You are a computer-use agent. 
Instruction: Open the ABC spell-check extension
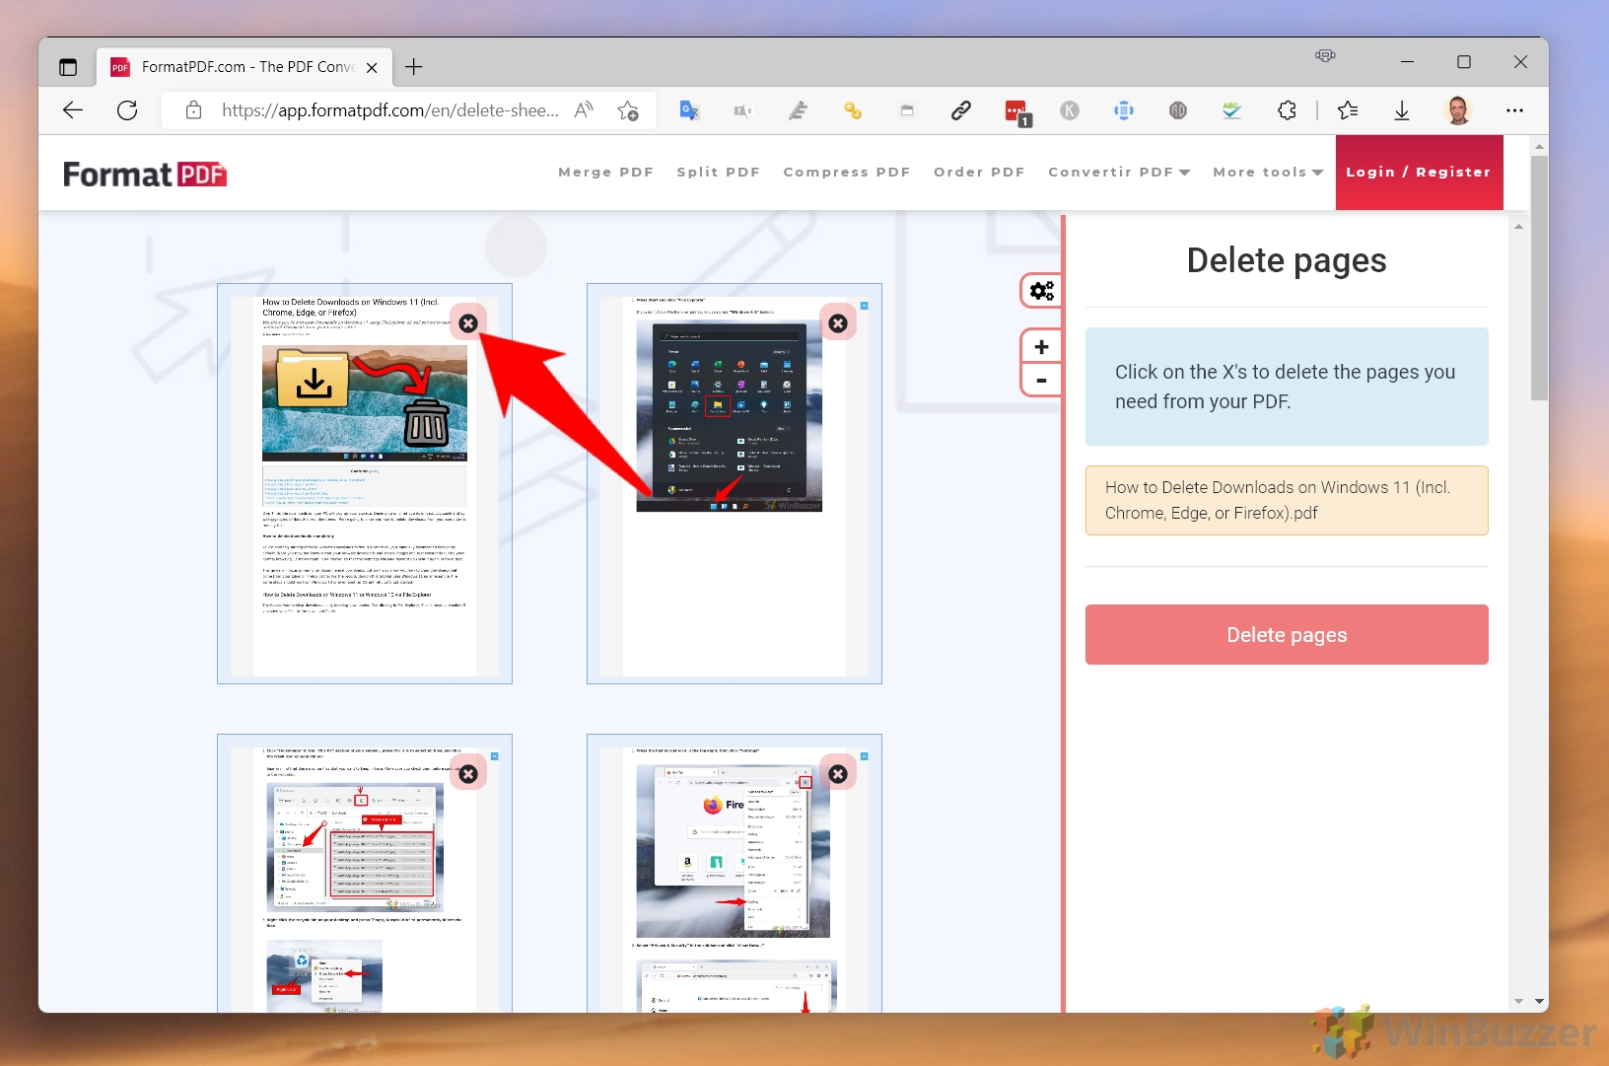(x=1232, y=110)
